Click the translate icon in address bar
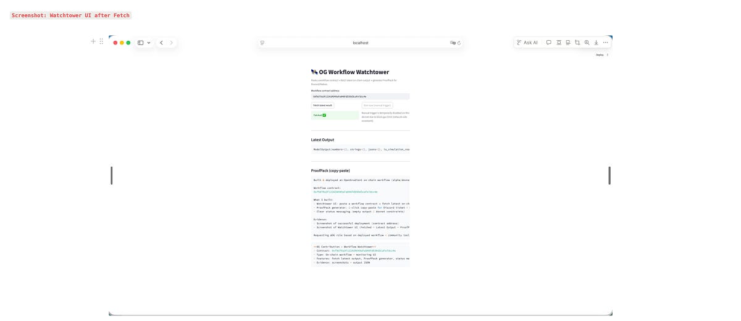 453,43
